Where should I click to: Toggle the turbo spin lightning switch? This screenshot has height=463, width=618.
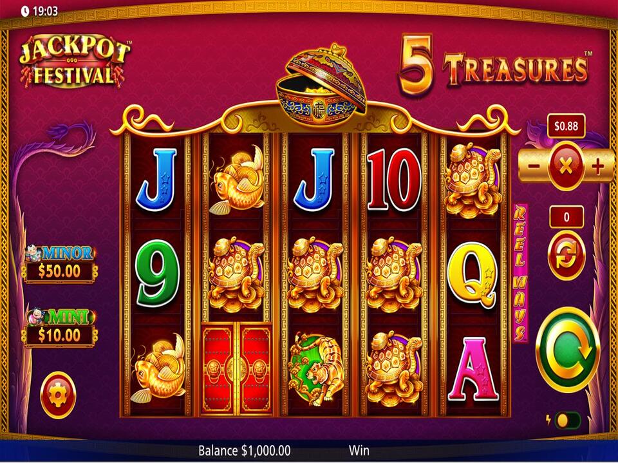coord(566,420)
